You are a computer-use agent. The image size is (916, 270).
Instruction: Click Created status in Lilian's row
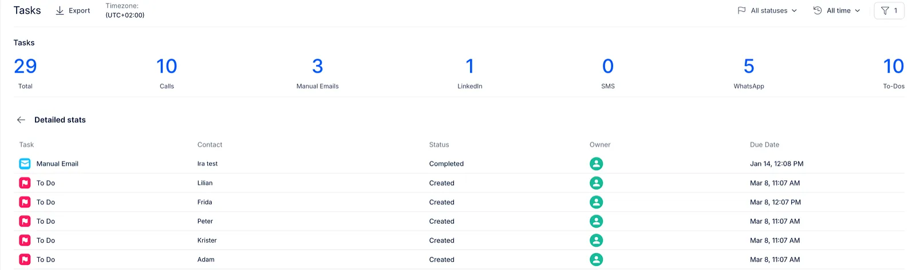pyautogui.click(x=441, y=183)
